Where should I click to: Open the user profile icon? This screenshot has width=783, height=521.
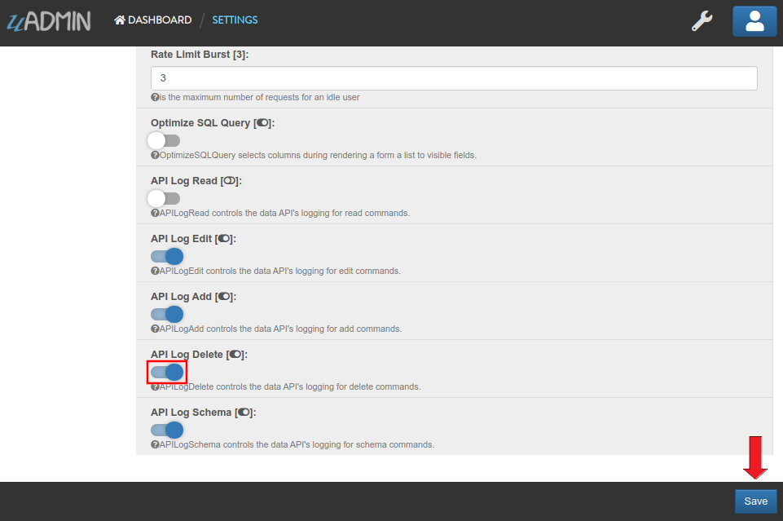coord(754,21)
